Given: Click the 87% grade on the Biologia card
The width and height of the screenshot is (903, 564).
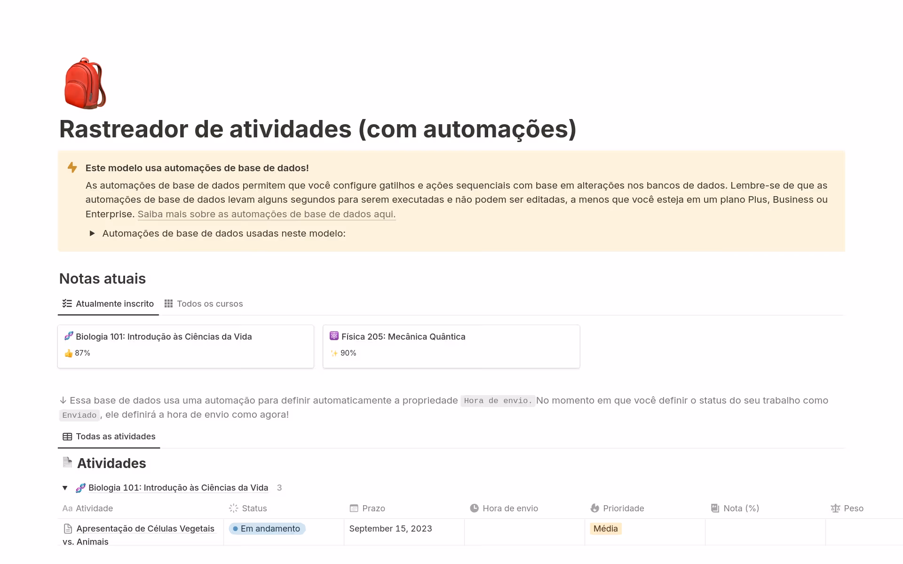Looking at the screenshot, I should tap(82, 353).
